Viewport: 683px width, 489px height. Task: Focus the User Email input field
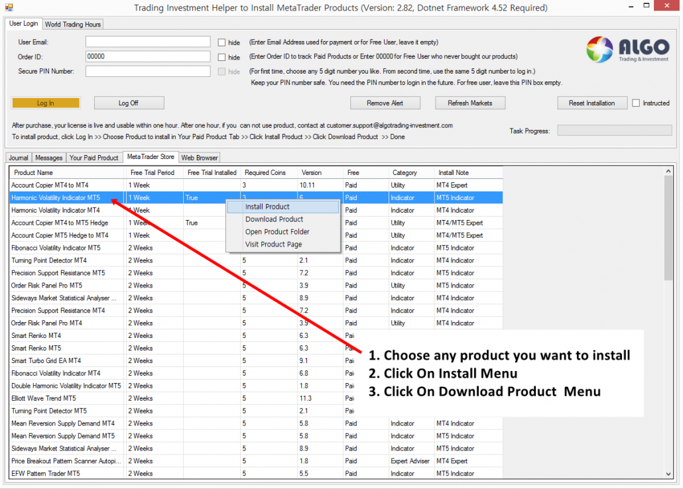click(x=148, y=42)
